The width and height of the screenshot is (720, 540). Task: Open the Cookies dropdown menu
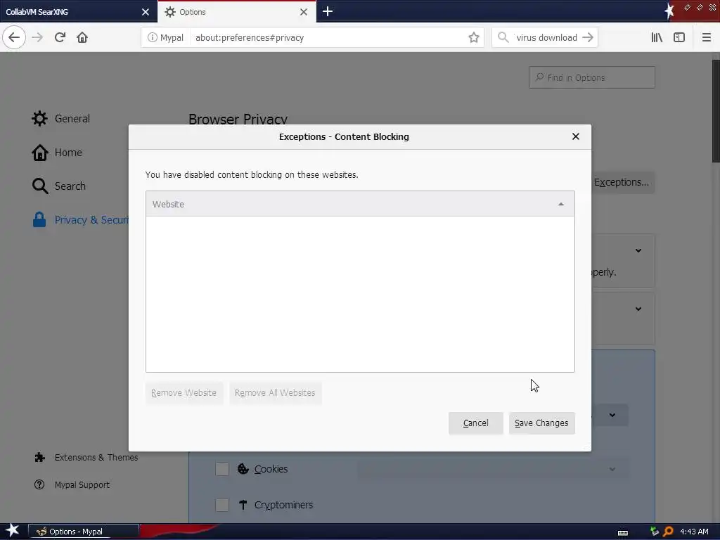pyautogui.click(x=493, y=469)
